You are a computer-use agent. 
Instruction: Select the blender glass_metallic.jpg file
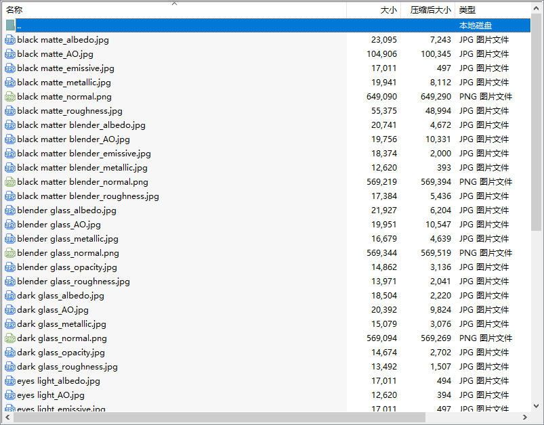[x=68, y=239]
